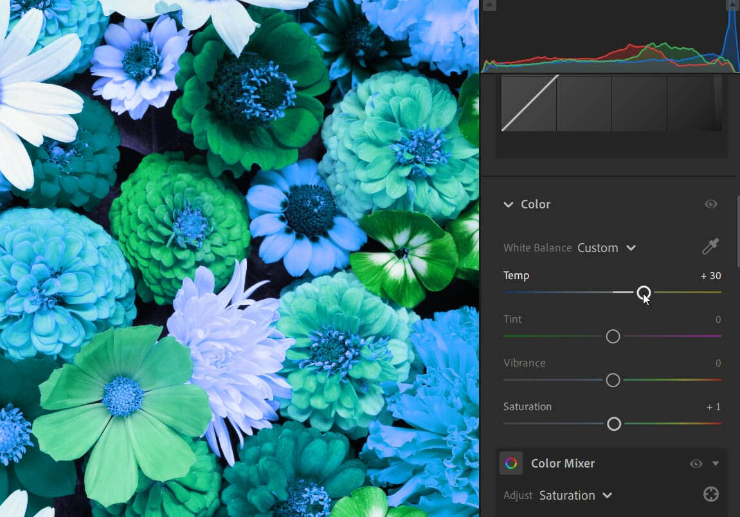The width and height of the screenshot is (740, 517).
Task: Open the Adjust Saturation dropdown
Action: tap(576, 495)
